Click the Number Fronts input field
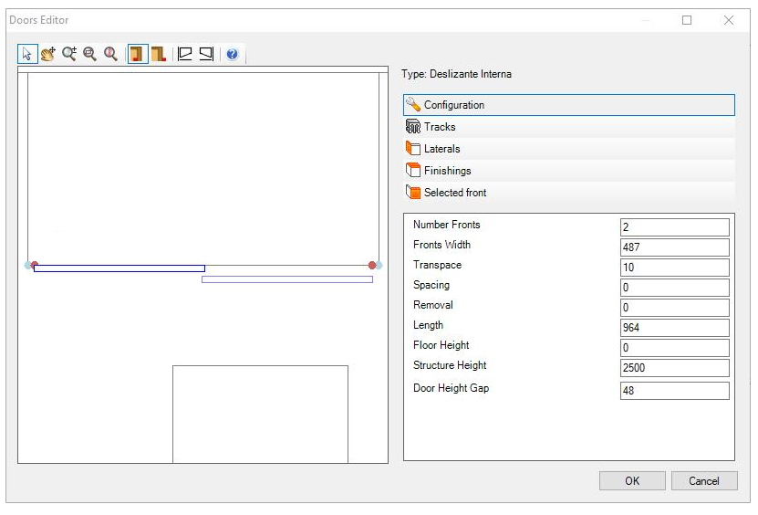758x515 pixels. pyautogui.click(x=674, y=227)
